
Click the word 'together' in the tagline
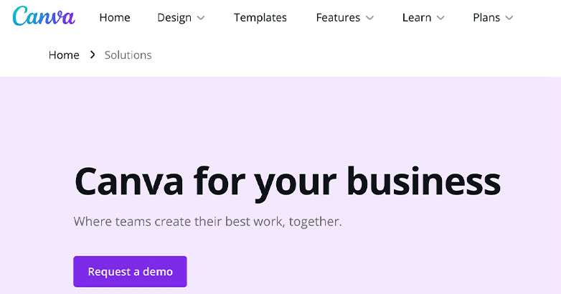click(x=313, y=222)
